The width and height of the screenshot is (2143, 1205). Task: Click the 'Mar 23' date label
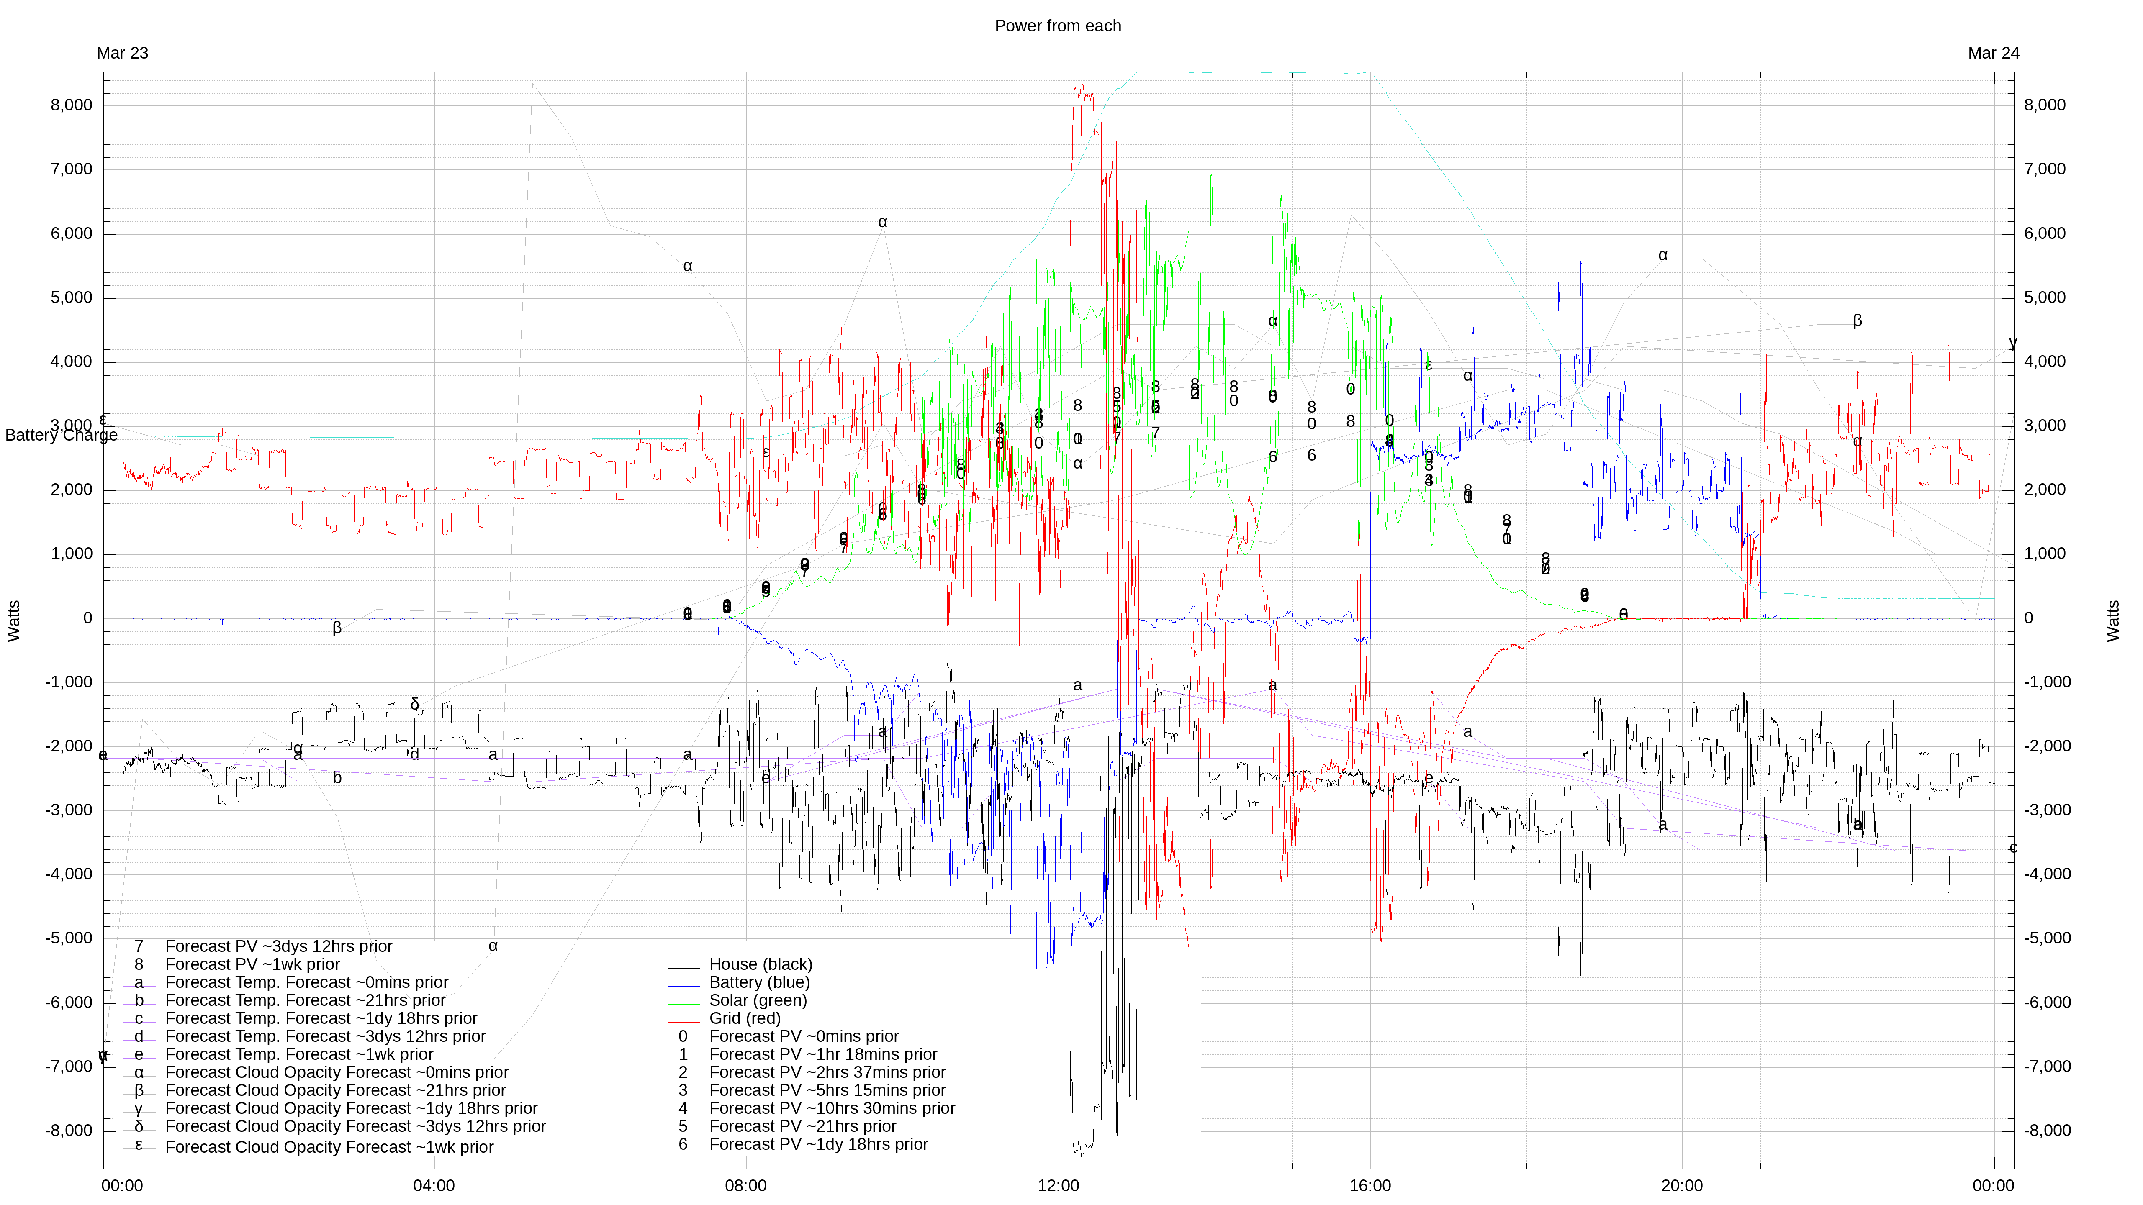[122, 53]
